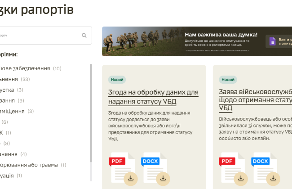Select the category with count (9)

click(x=12, y=101)
